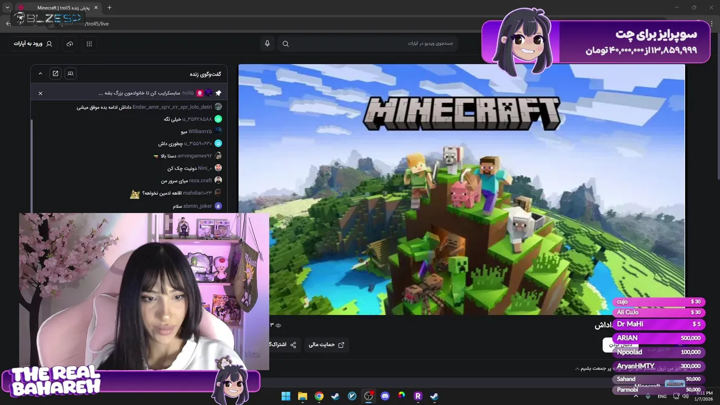Open the browser tab search dropdown
Image resolution: width=720 pixels, height=405 pixels.
point(7,8)
